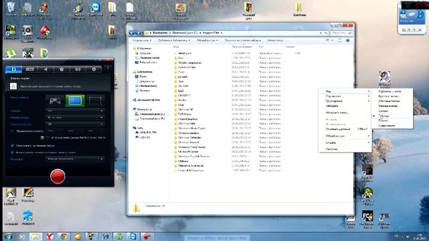Open the microphone dropdown in the recorder

pyautogui.click(x=75, y=159)
